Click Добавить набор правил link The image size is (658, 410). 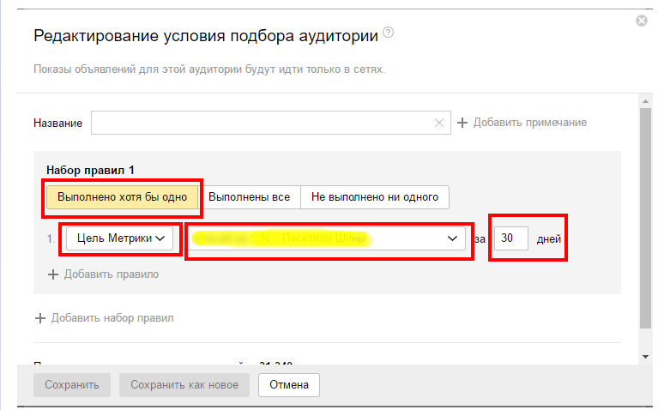coord(104,318)
